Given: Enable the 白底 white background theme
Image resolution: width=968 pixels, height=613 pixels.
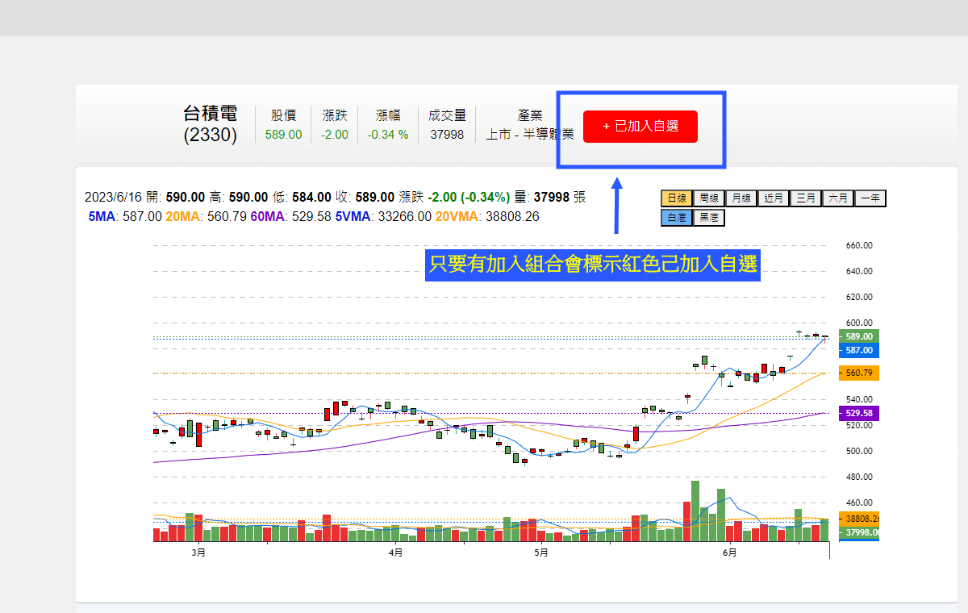Looking at the screenshot, I should point(676,217).
